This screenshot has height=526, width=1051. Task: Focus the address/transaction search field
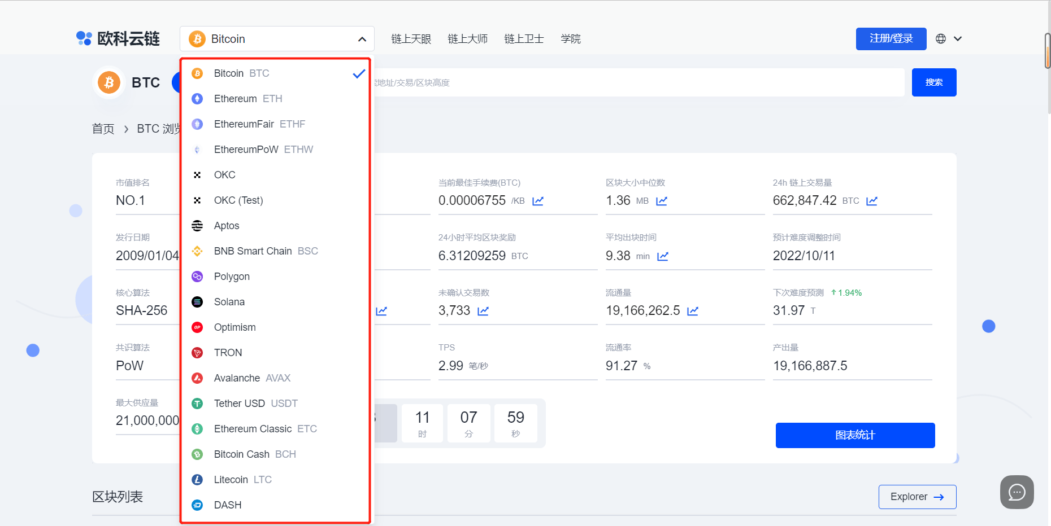coord(639,82)
